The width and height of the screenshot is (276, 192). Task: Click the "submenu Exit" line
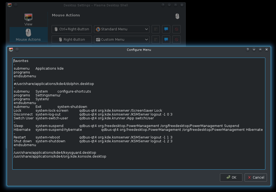[50, 107]
